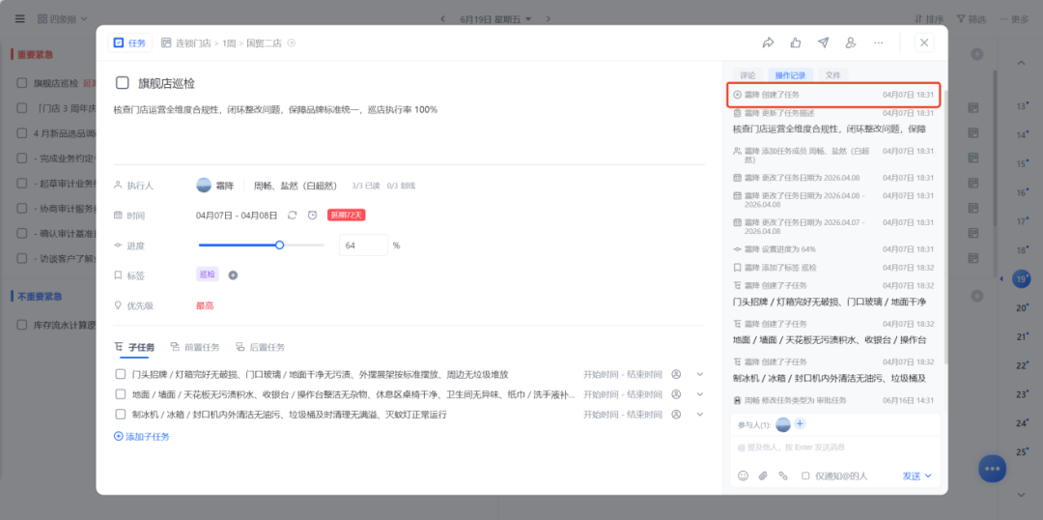Viewport: 1043px width, 520px height.
Task: Switch to the 评论 tab
Action: 747,75
